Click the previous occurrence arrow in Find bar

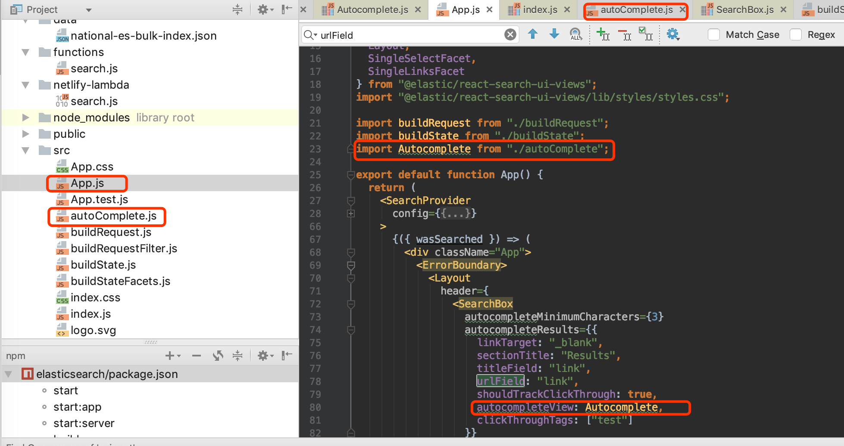pos(533,34)
